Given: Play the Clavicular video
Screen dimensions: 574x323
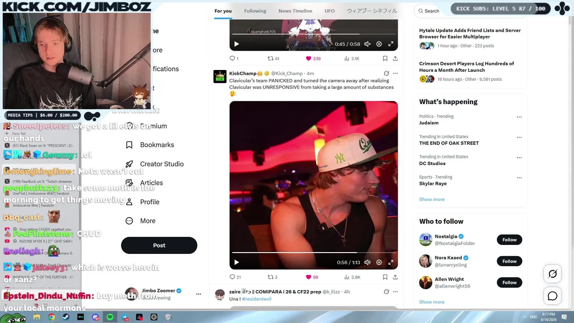Looking at the screenshot, I should [x=236, y=262].
